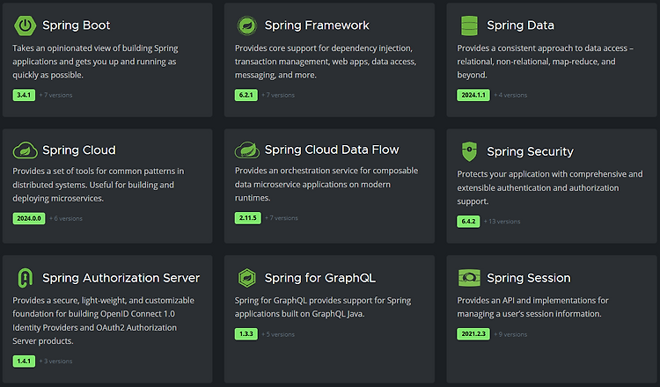Click the Spring Session icon
Image resolution: width=660 pixels, height=387 pixels.
pyautogui.click(x=469, y=278)
